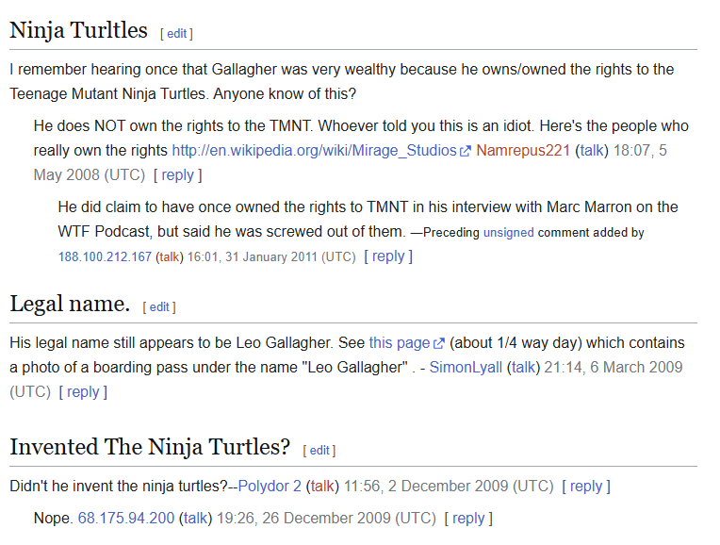Viewport: 720px width, 545px height.
Task: Open IP 68.175.94.200 user link
Action: coord(126,518)
